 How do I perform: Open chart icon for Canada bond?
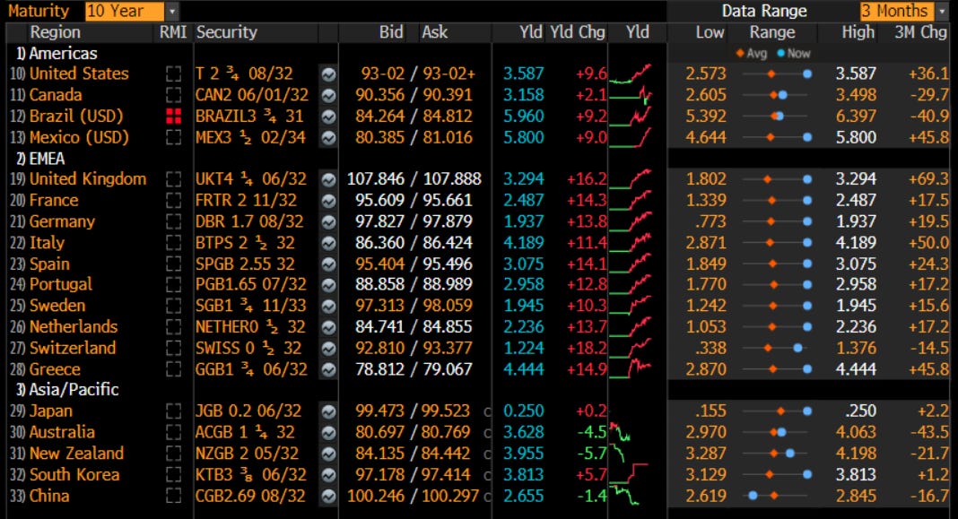tap(328, 95)
